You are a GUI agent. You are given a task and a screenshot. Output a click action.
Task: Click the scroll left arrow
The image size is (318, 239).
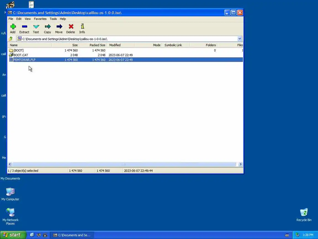(10, 164)
